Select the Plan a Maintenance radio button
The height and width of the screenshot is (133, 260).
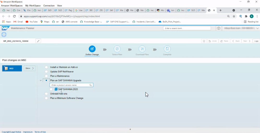pos(46,76)
